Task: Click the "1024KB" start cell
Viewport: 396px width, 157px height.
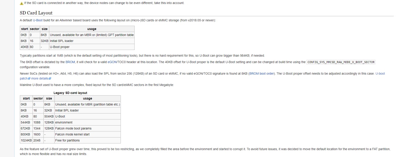Action: point(26,140)
